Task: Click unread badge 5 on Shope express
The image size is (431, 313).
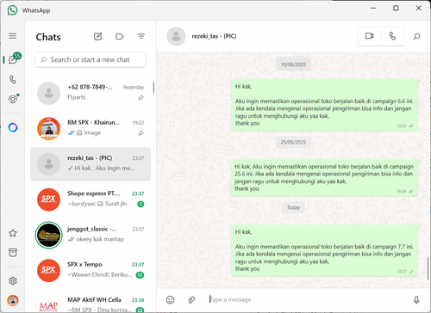Action: pyautogui.click(x=141, y=204)
